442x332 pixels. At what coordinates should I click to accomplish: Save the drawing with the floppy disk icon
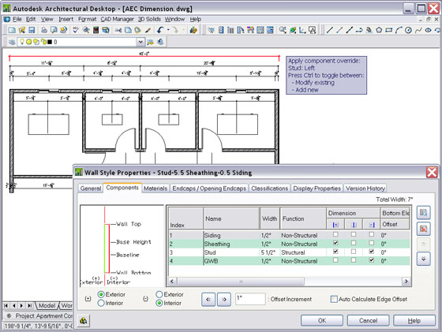(x=32, y=30)
